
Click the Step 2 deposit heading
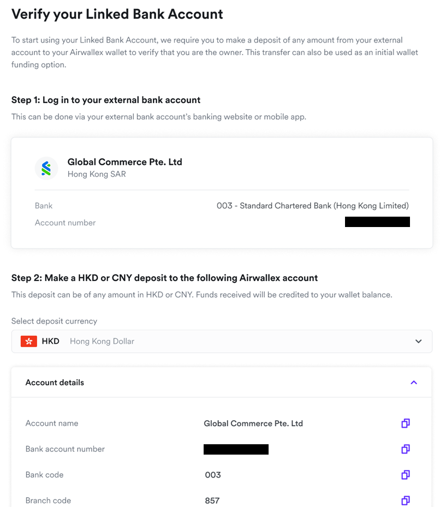(164, 278)
